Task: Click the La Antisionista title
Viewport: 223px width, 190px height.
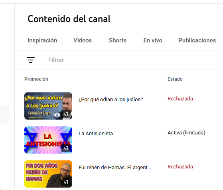Action: point(96,134)
